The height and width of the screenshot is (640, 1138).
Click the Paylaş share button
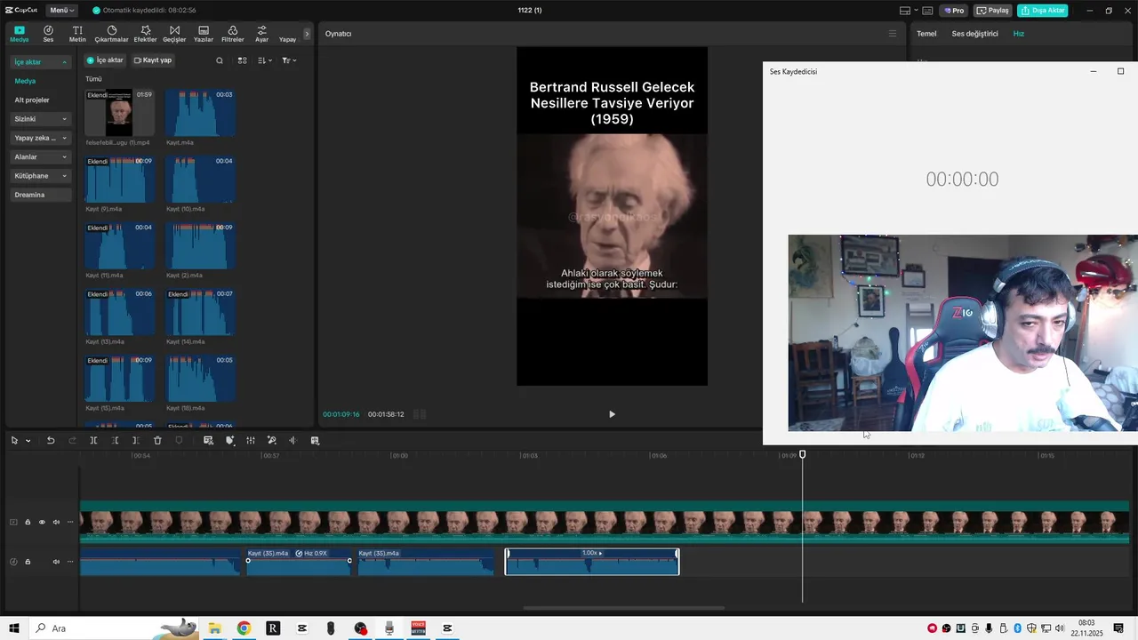pos(993,11)
